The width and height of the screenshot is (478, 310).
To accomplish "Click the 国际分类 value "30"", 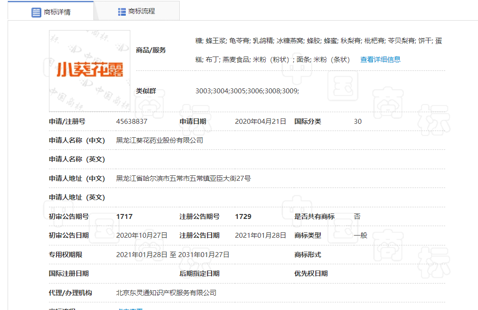I will pyautogui.click(x=358, y=122).
